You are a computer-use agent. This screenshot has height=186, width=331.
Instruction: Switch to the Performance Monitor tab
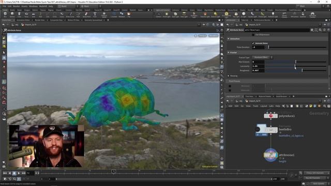pyautogui.click(x=262, y=20)
